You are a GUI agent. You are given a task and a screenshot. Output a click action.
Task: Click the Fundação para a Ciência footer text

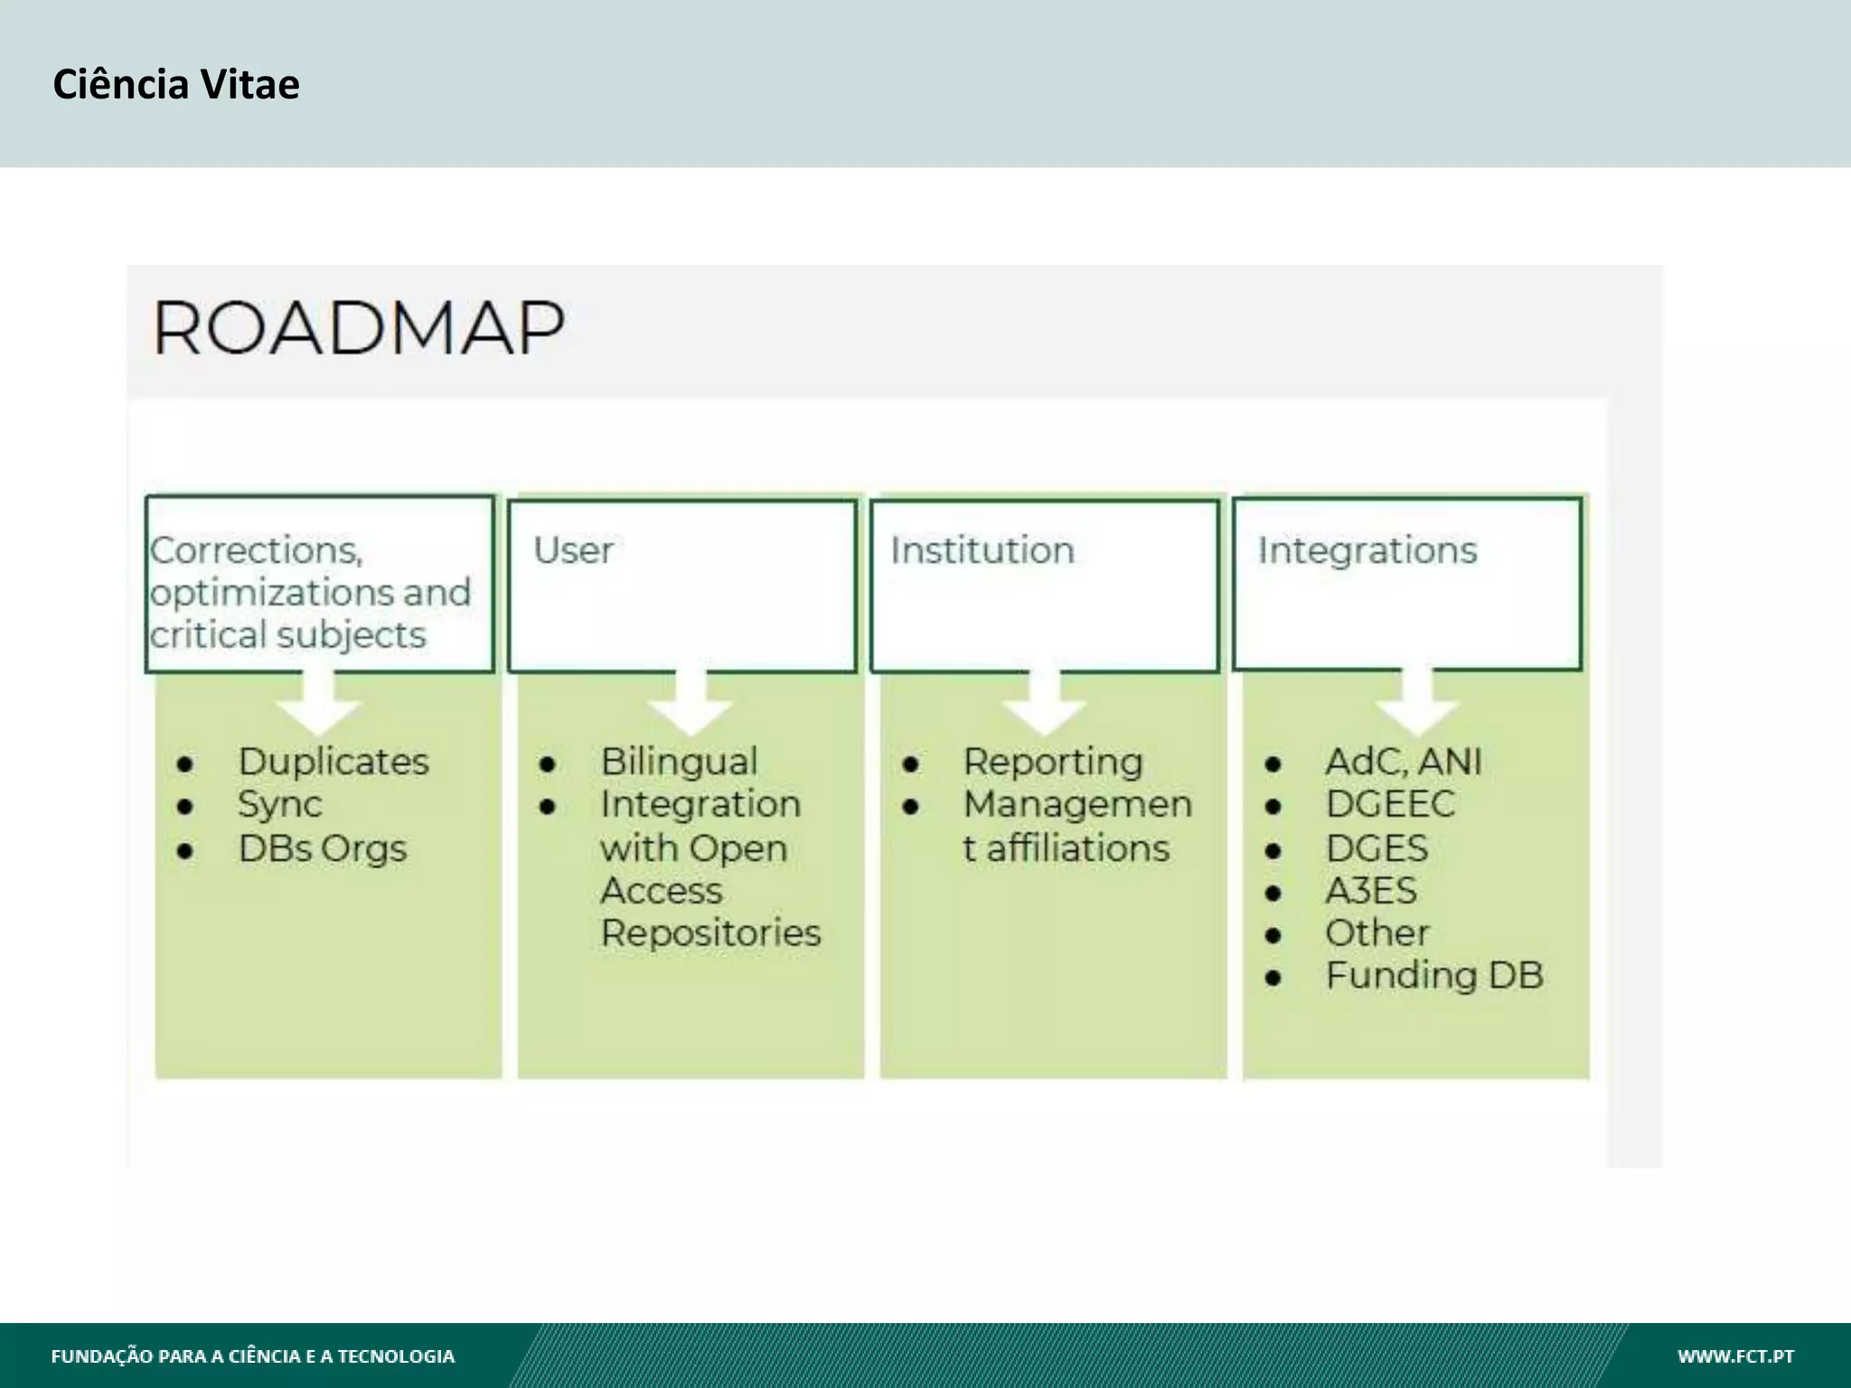click(253, 1355)
